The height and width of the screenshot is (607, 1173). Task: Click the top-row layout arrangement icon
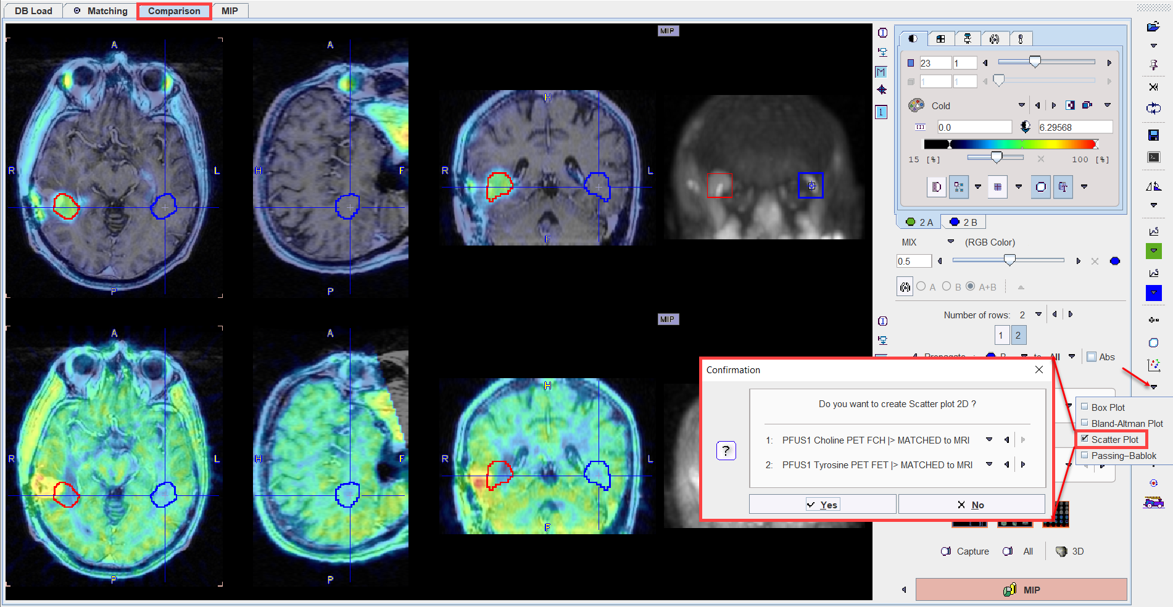point(883,52)
